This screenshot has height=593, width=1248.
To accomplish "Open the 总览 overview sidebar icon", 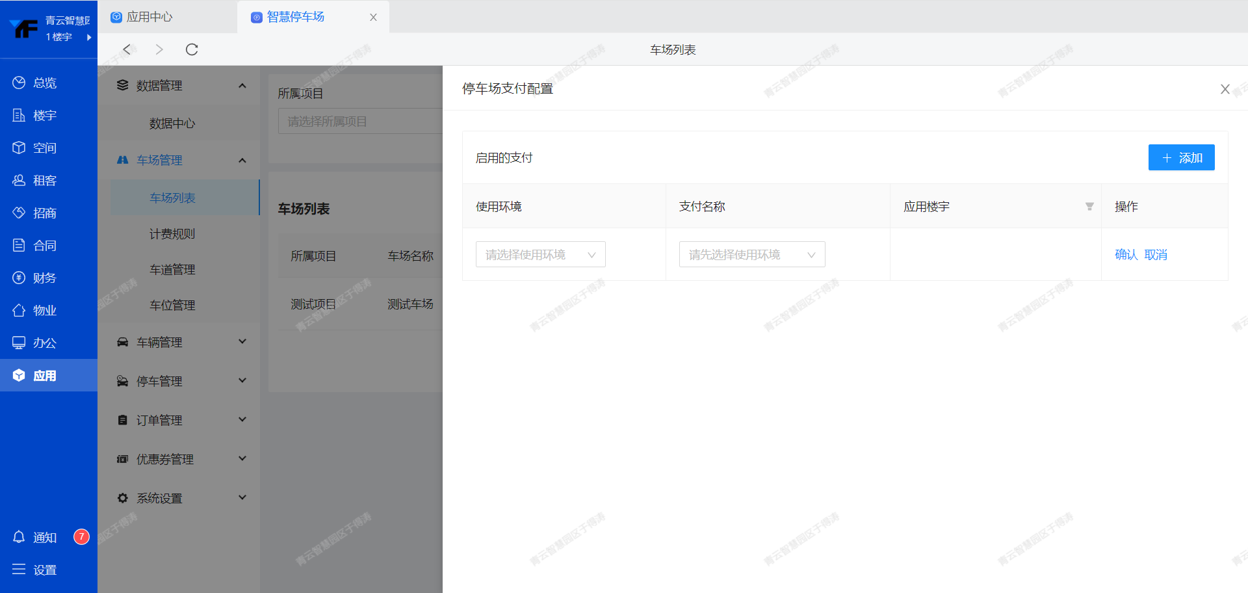I will click(x=19, y=83).
